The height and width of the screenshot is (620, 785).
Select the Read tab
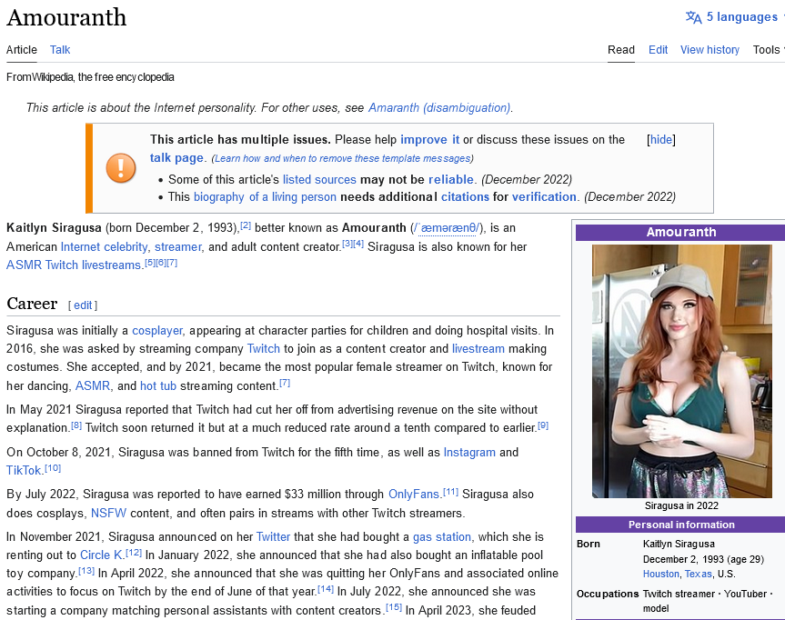pyautogui.click(x=621, y=50)
